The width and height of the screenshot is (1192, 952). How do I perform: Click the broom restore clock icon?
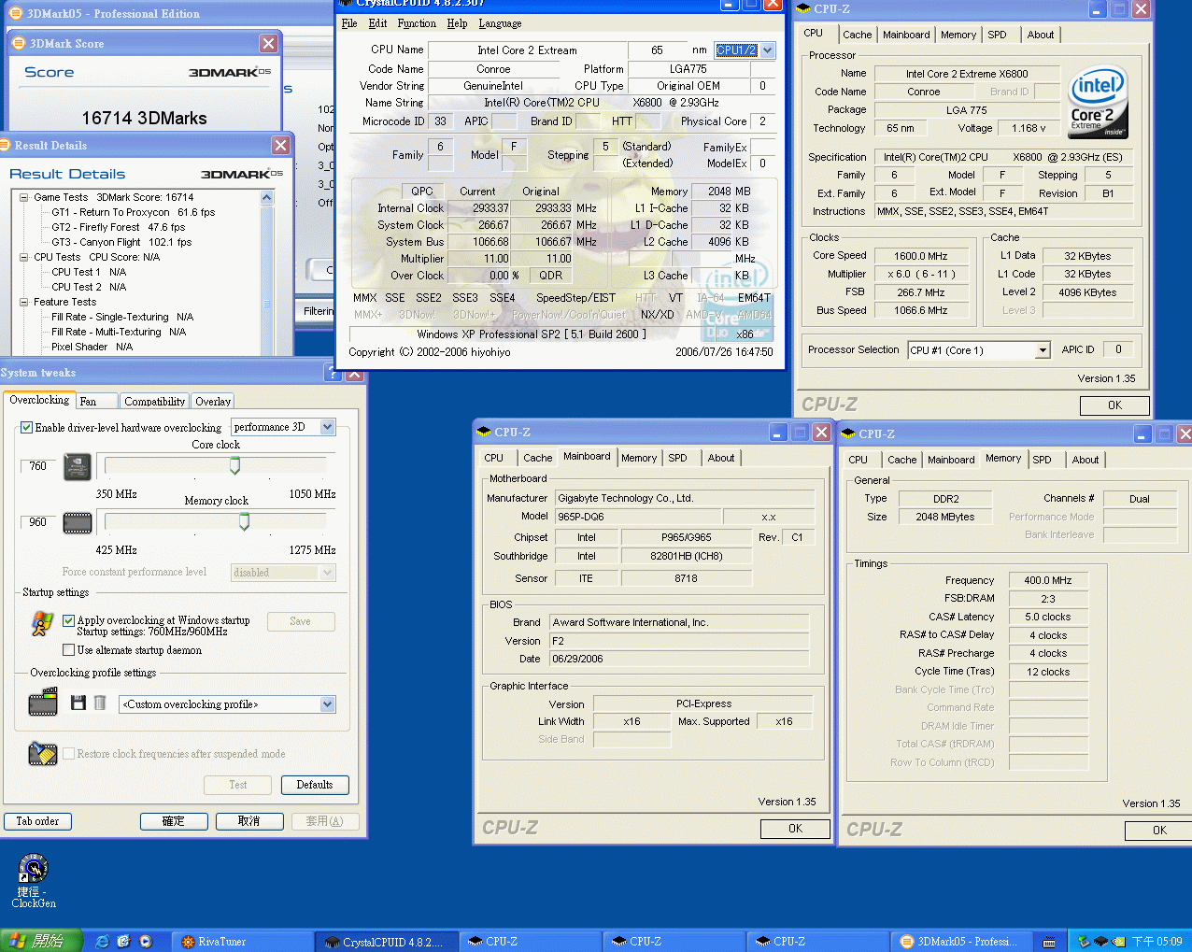pos(42,753)
